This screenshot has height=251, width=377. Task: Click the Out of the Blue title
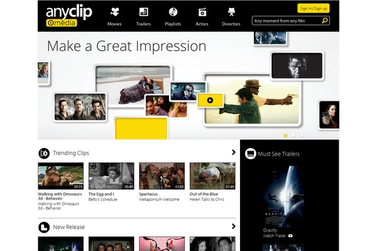[x=204, y=194]
